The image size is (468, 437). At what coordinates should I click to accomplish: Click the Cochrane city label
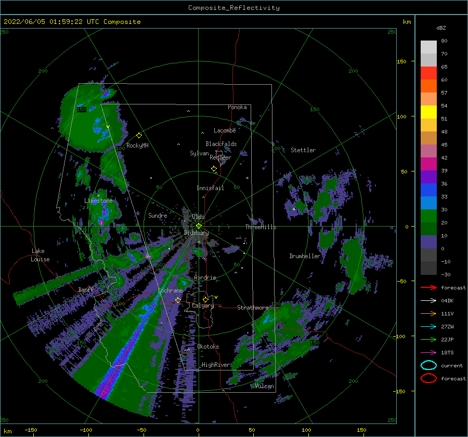170,290
